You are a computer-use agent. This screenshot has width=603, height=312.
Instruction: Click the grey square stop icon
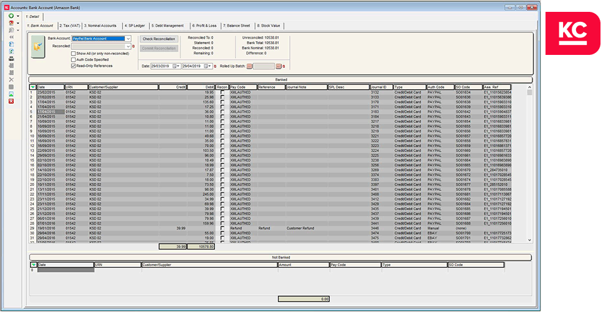[x=11, y=87]
